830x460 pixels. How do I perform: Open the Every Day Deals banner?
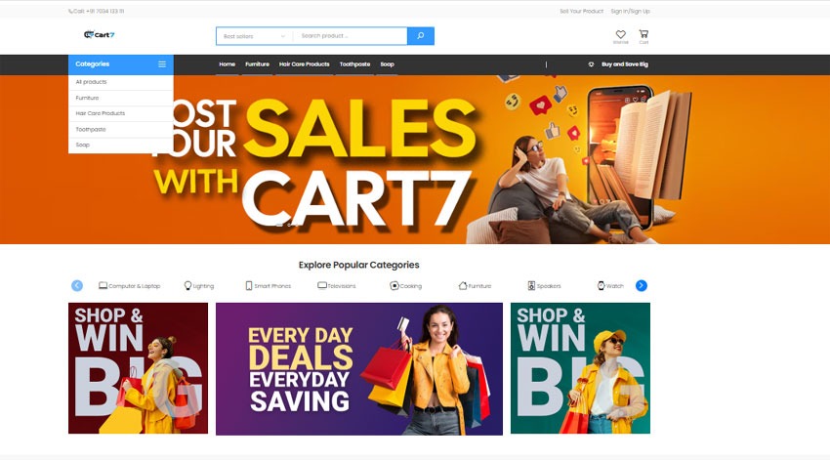pos(359,369)
